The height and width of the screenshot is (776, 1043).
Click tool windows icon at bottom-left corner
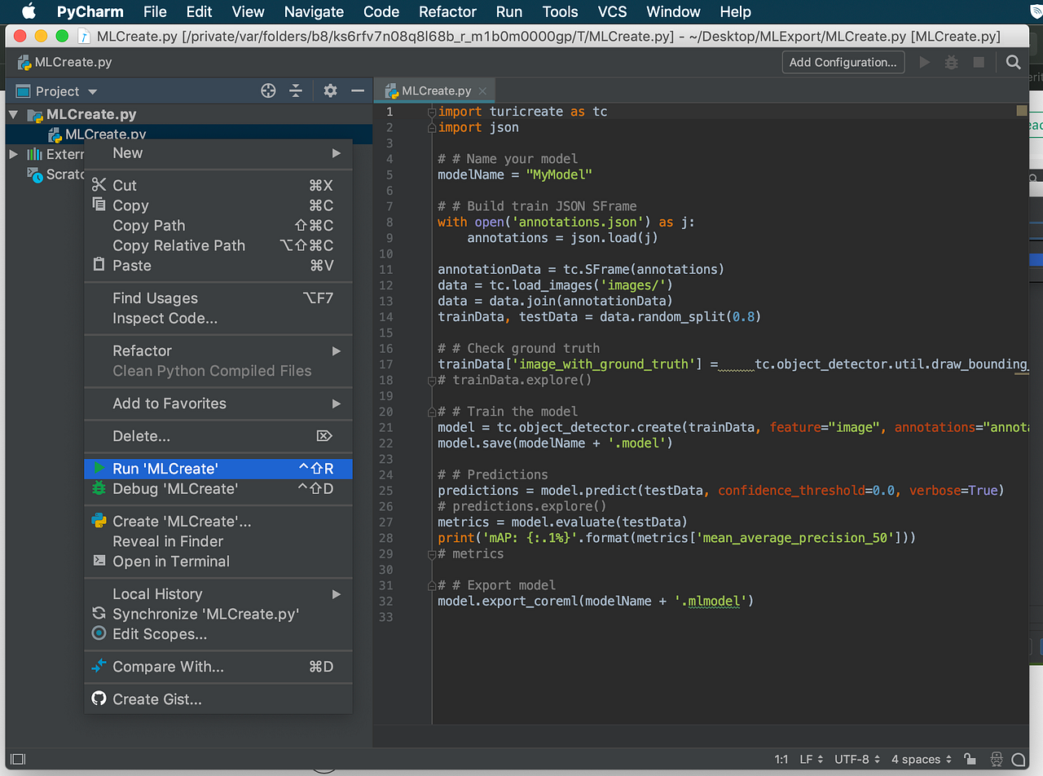[x=18, y=759]
